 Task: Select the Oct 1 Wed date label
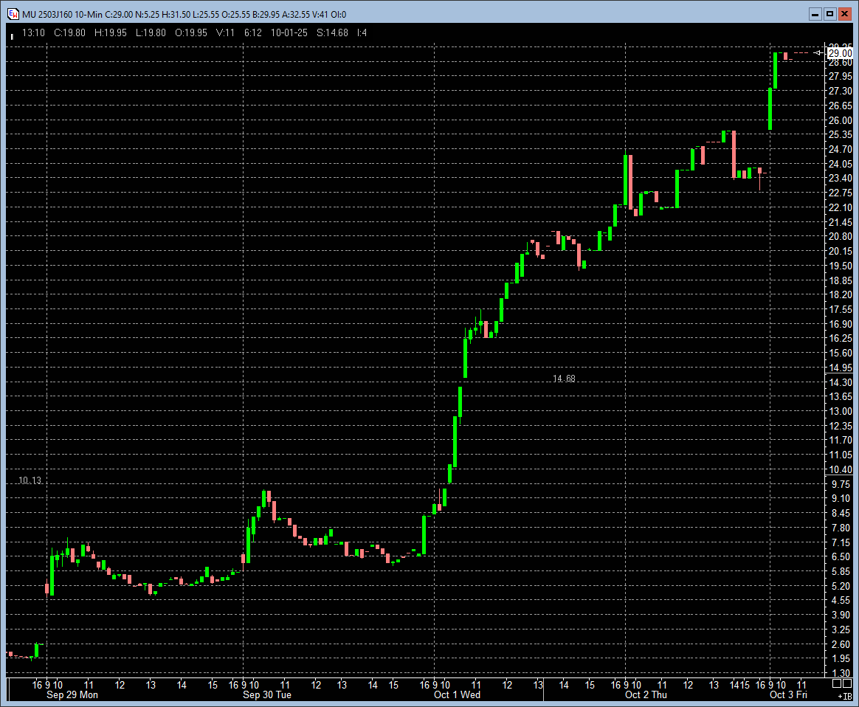coord(457,694)
